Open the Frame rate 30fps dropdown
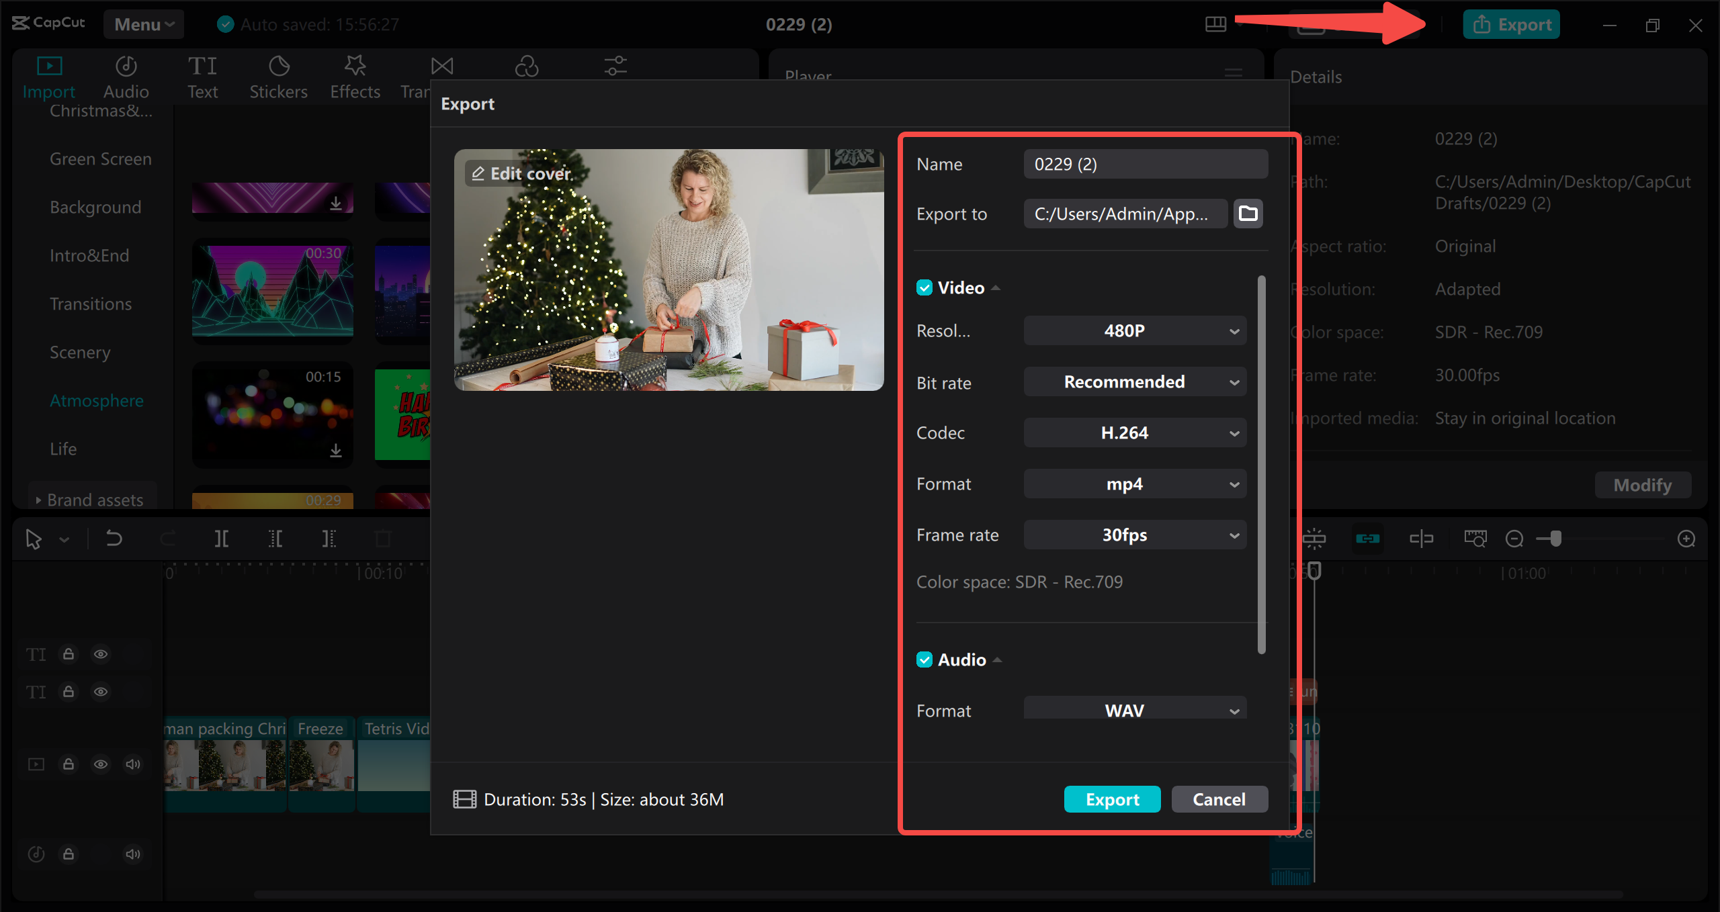 point(1135,535)
